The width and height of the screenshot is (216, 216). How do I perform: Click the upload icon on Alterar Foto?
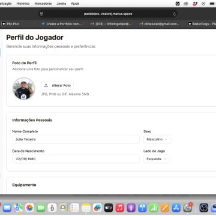[x=46, y=85]
